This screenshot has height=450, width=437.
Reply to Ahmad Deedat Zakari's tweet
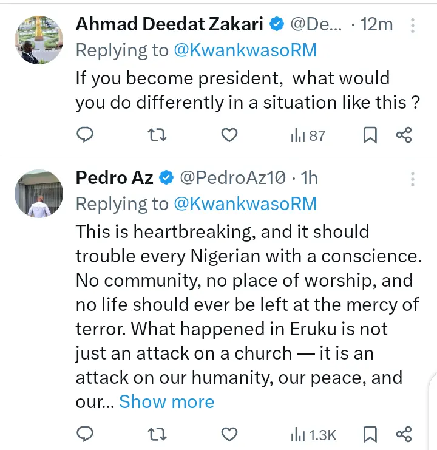click(x=86, y=135)
